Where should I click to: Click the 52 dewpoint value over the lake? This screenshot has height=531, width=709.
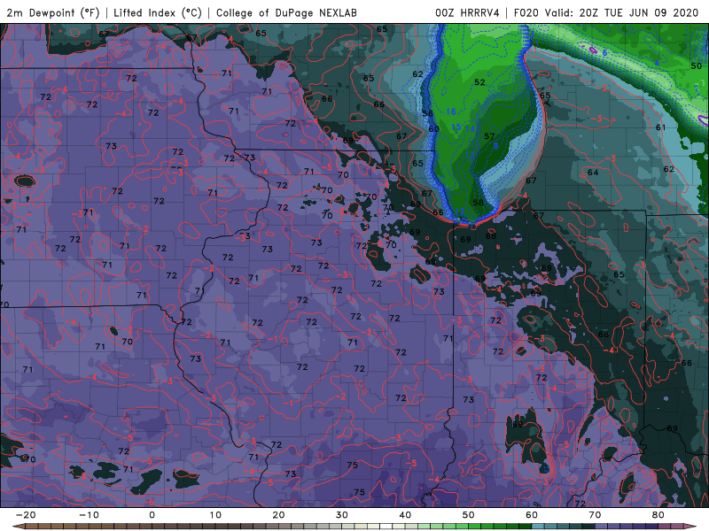(x=479, y=82)
